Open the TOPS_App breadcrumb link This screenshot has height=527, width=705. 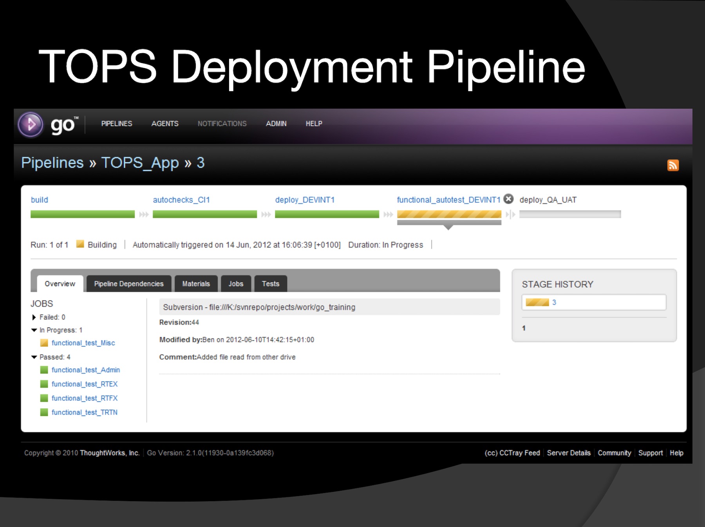coord(140,163)
